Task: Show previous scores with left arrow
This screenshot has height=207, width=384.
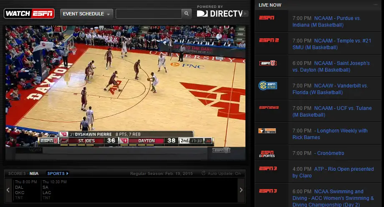Action: tap(8, 190)
